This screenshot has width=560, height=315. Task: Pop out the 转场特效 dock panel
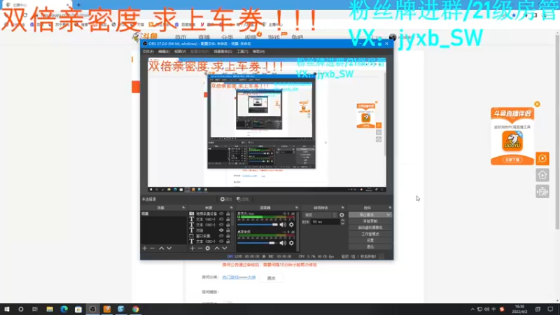coord(342,207)
